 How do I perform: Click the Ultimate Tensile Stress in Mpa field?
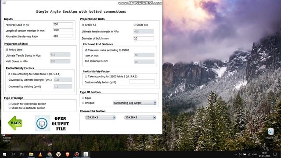click(60, 54)
